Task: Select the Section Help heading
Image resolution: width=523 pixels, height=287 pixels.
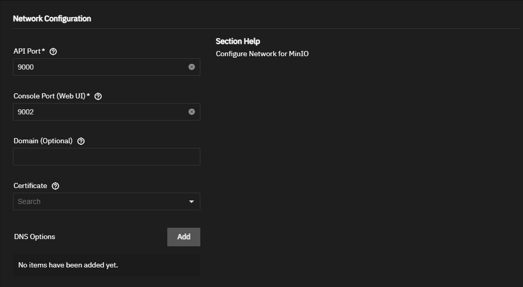Action: point(238,41)
